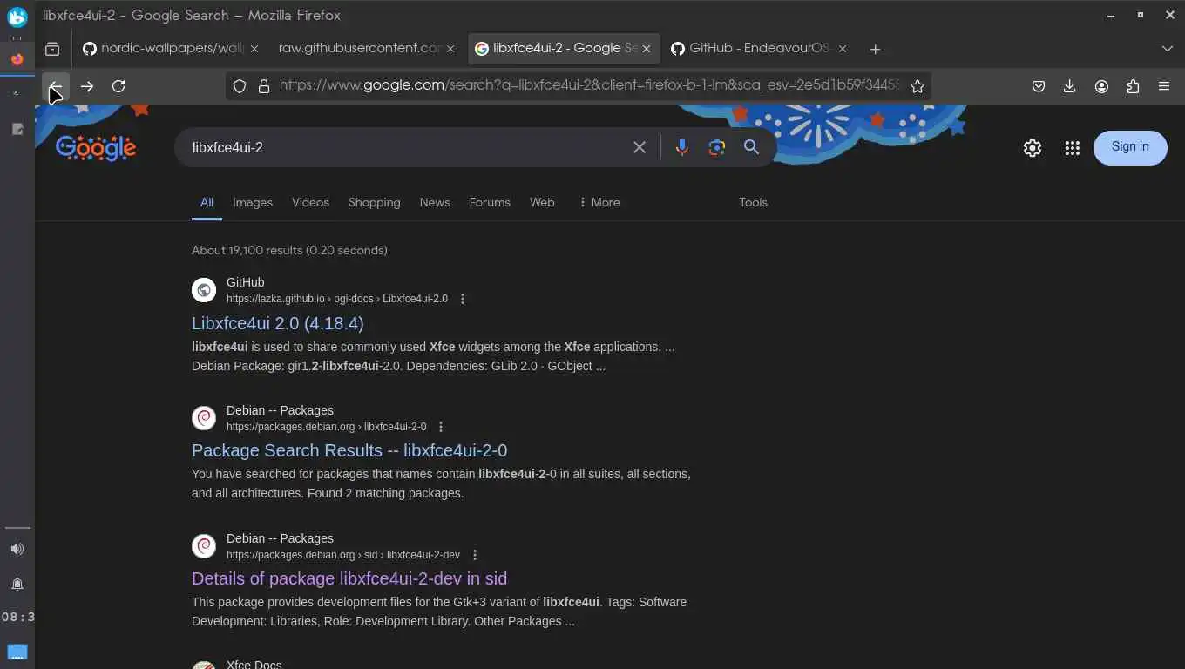Select the All results tab
The height and width of the screenshot is (669, 1185).
(x=207, y=202)
